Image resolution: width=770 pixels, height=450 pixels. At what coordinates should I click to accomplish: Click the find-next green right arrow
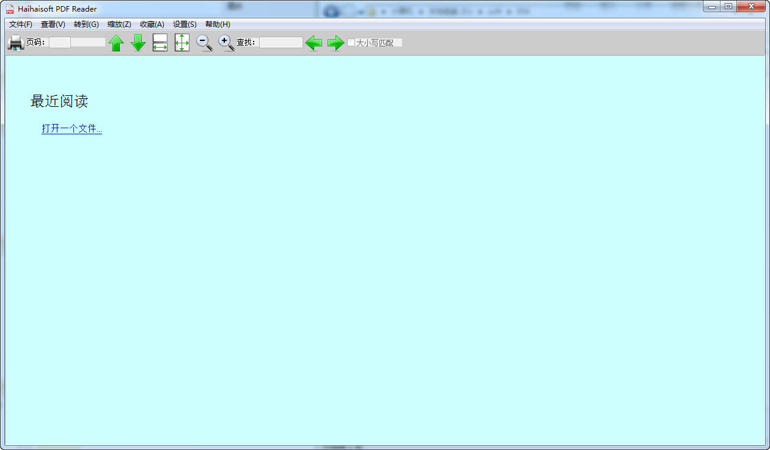(x=335, y=43)
